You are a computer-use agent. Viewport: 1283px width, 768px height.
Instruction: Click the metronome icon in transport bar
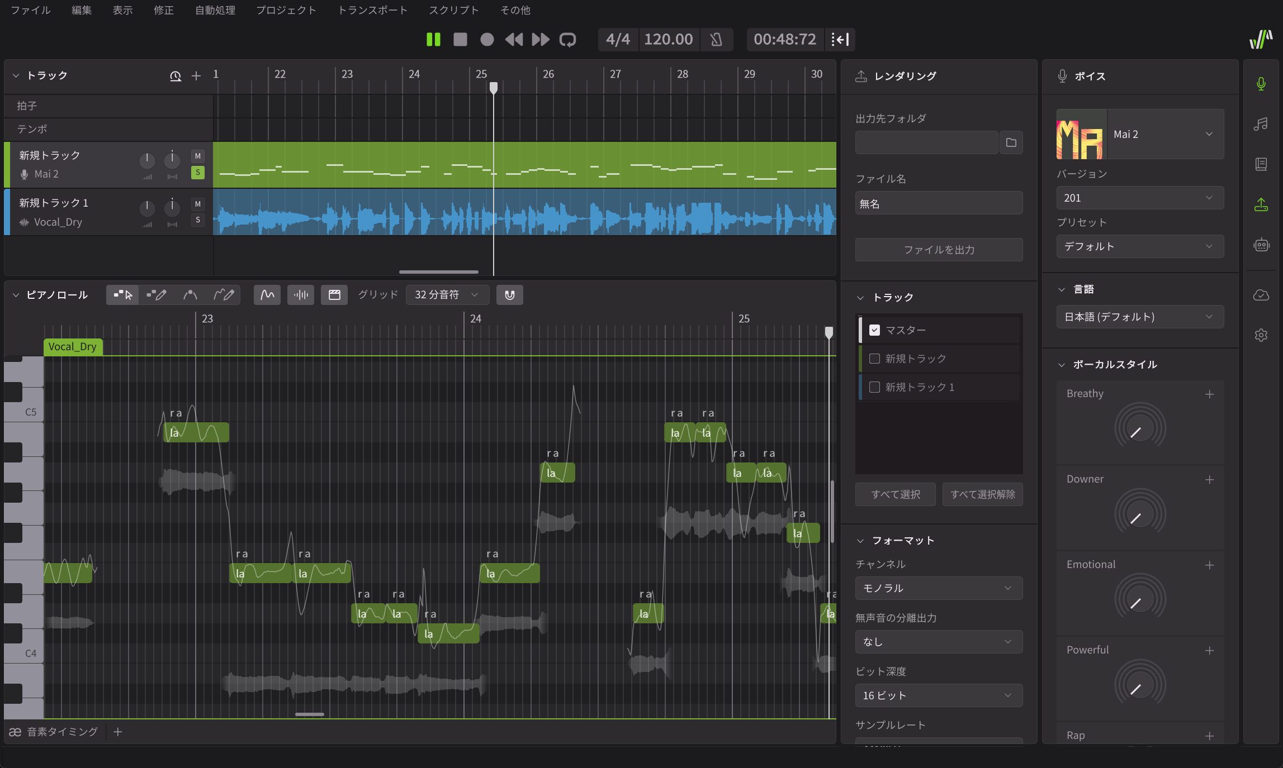pos(716,39)
